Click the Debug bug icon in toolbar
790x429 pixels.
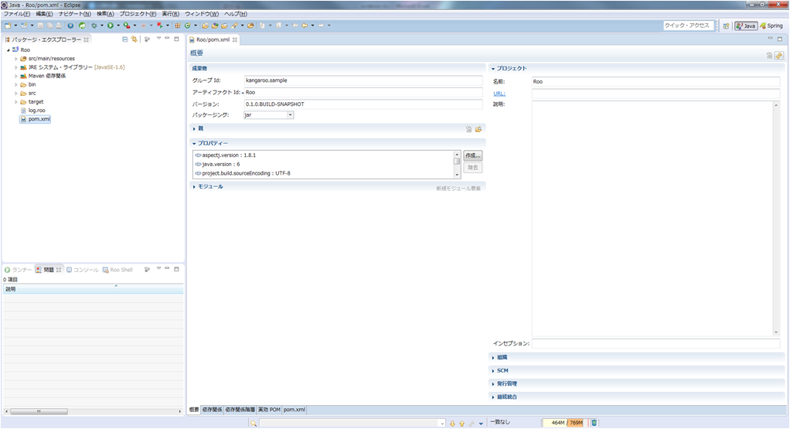(94, 26)
